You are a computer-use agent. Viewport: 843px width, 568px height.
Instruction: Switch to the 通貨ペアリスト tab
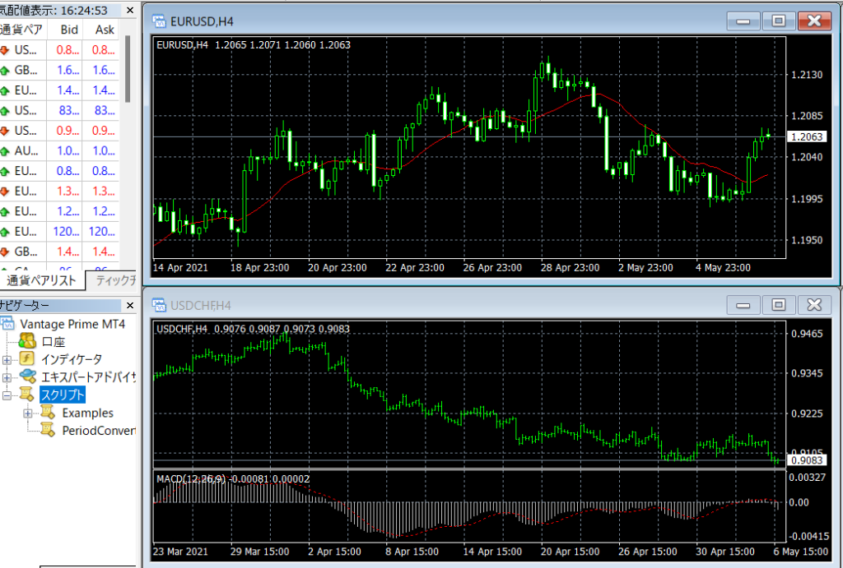pyautogui.click(x=41, y=280)
